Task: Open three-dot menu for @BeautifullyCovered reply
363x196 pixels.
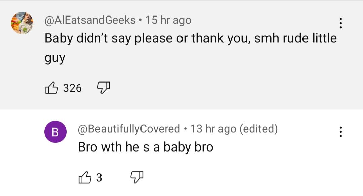Action: (x=340, y=132)
